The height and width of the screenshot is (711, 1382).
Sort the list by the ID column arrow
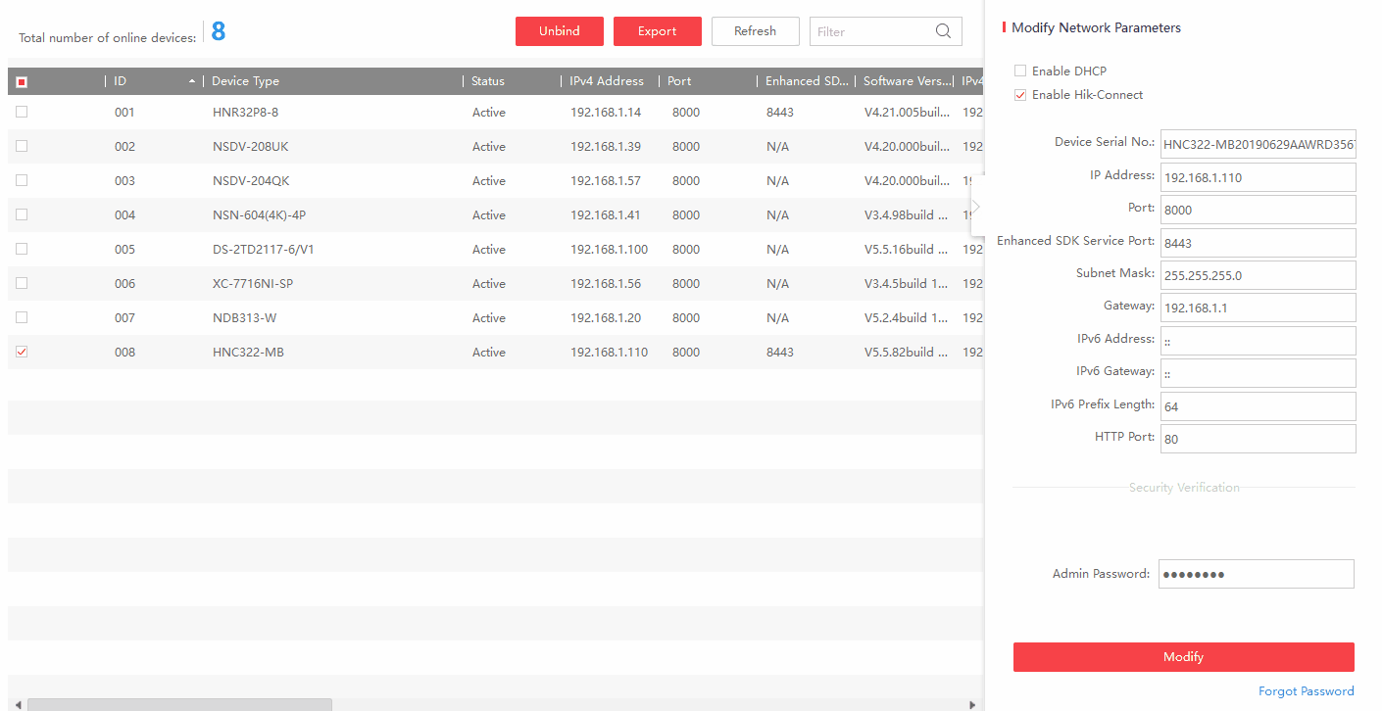click(x=192, y=81)
